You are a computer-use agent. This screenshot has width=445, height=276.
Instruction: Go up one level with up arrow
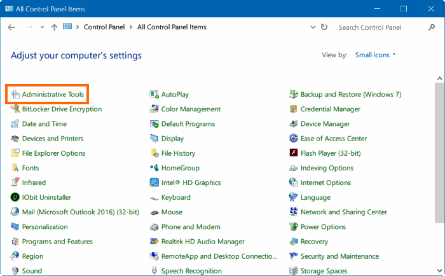click(x=54, y=27)
